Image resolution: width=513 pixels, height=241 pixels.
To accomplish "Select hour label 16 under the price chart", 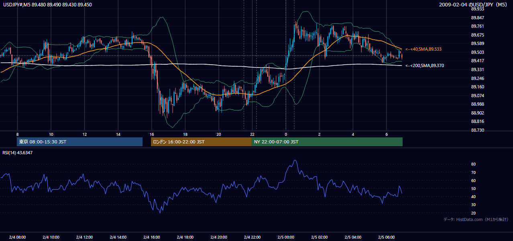I will tap(151, 134).
